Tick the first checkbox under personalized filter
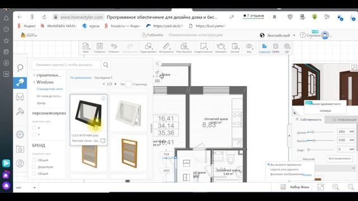Viewport: 358px width, 201px height. tap(34, 128)
